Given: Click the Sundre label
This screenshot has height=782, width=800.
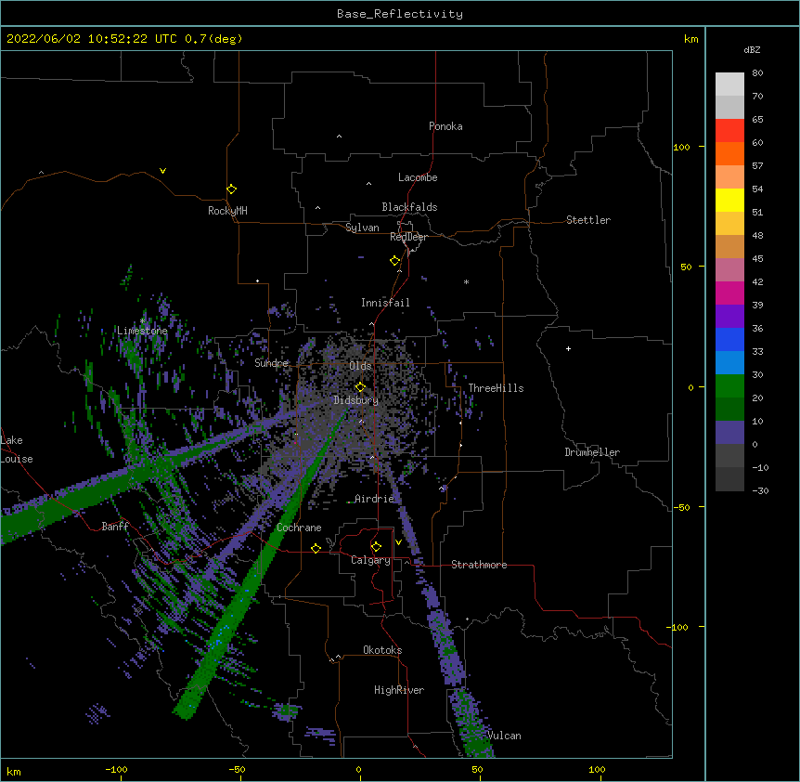Looking at the screenshot, I should click(271, 363).
